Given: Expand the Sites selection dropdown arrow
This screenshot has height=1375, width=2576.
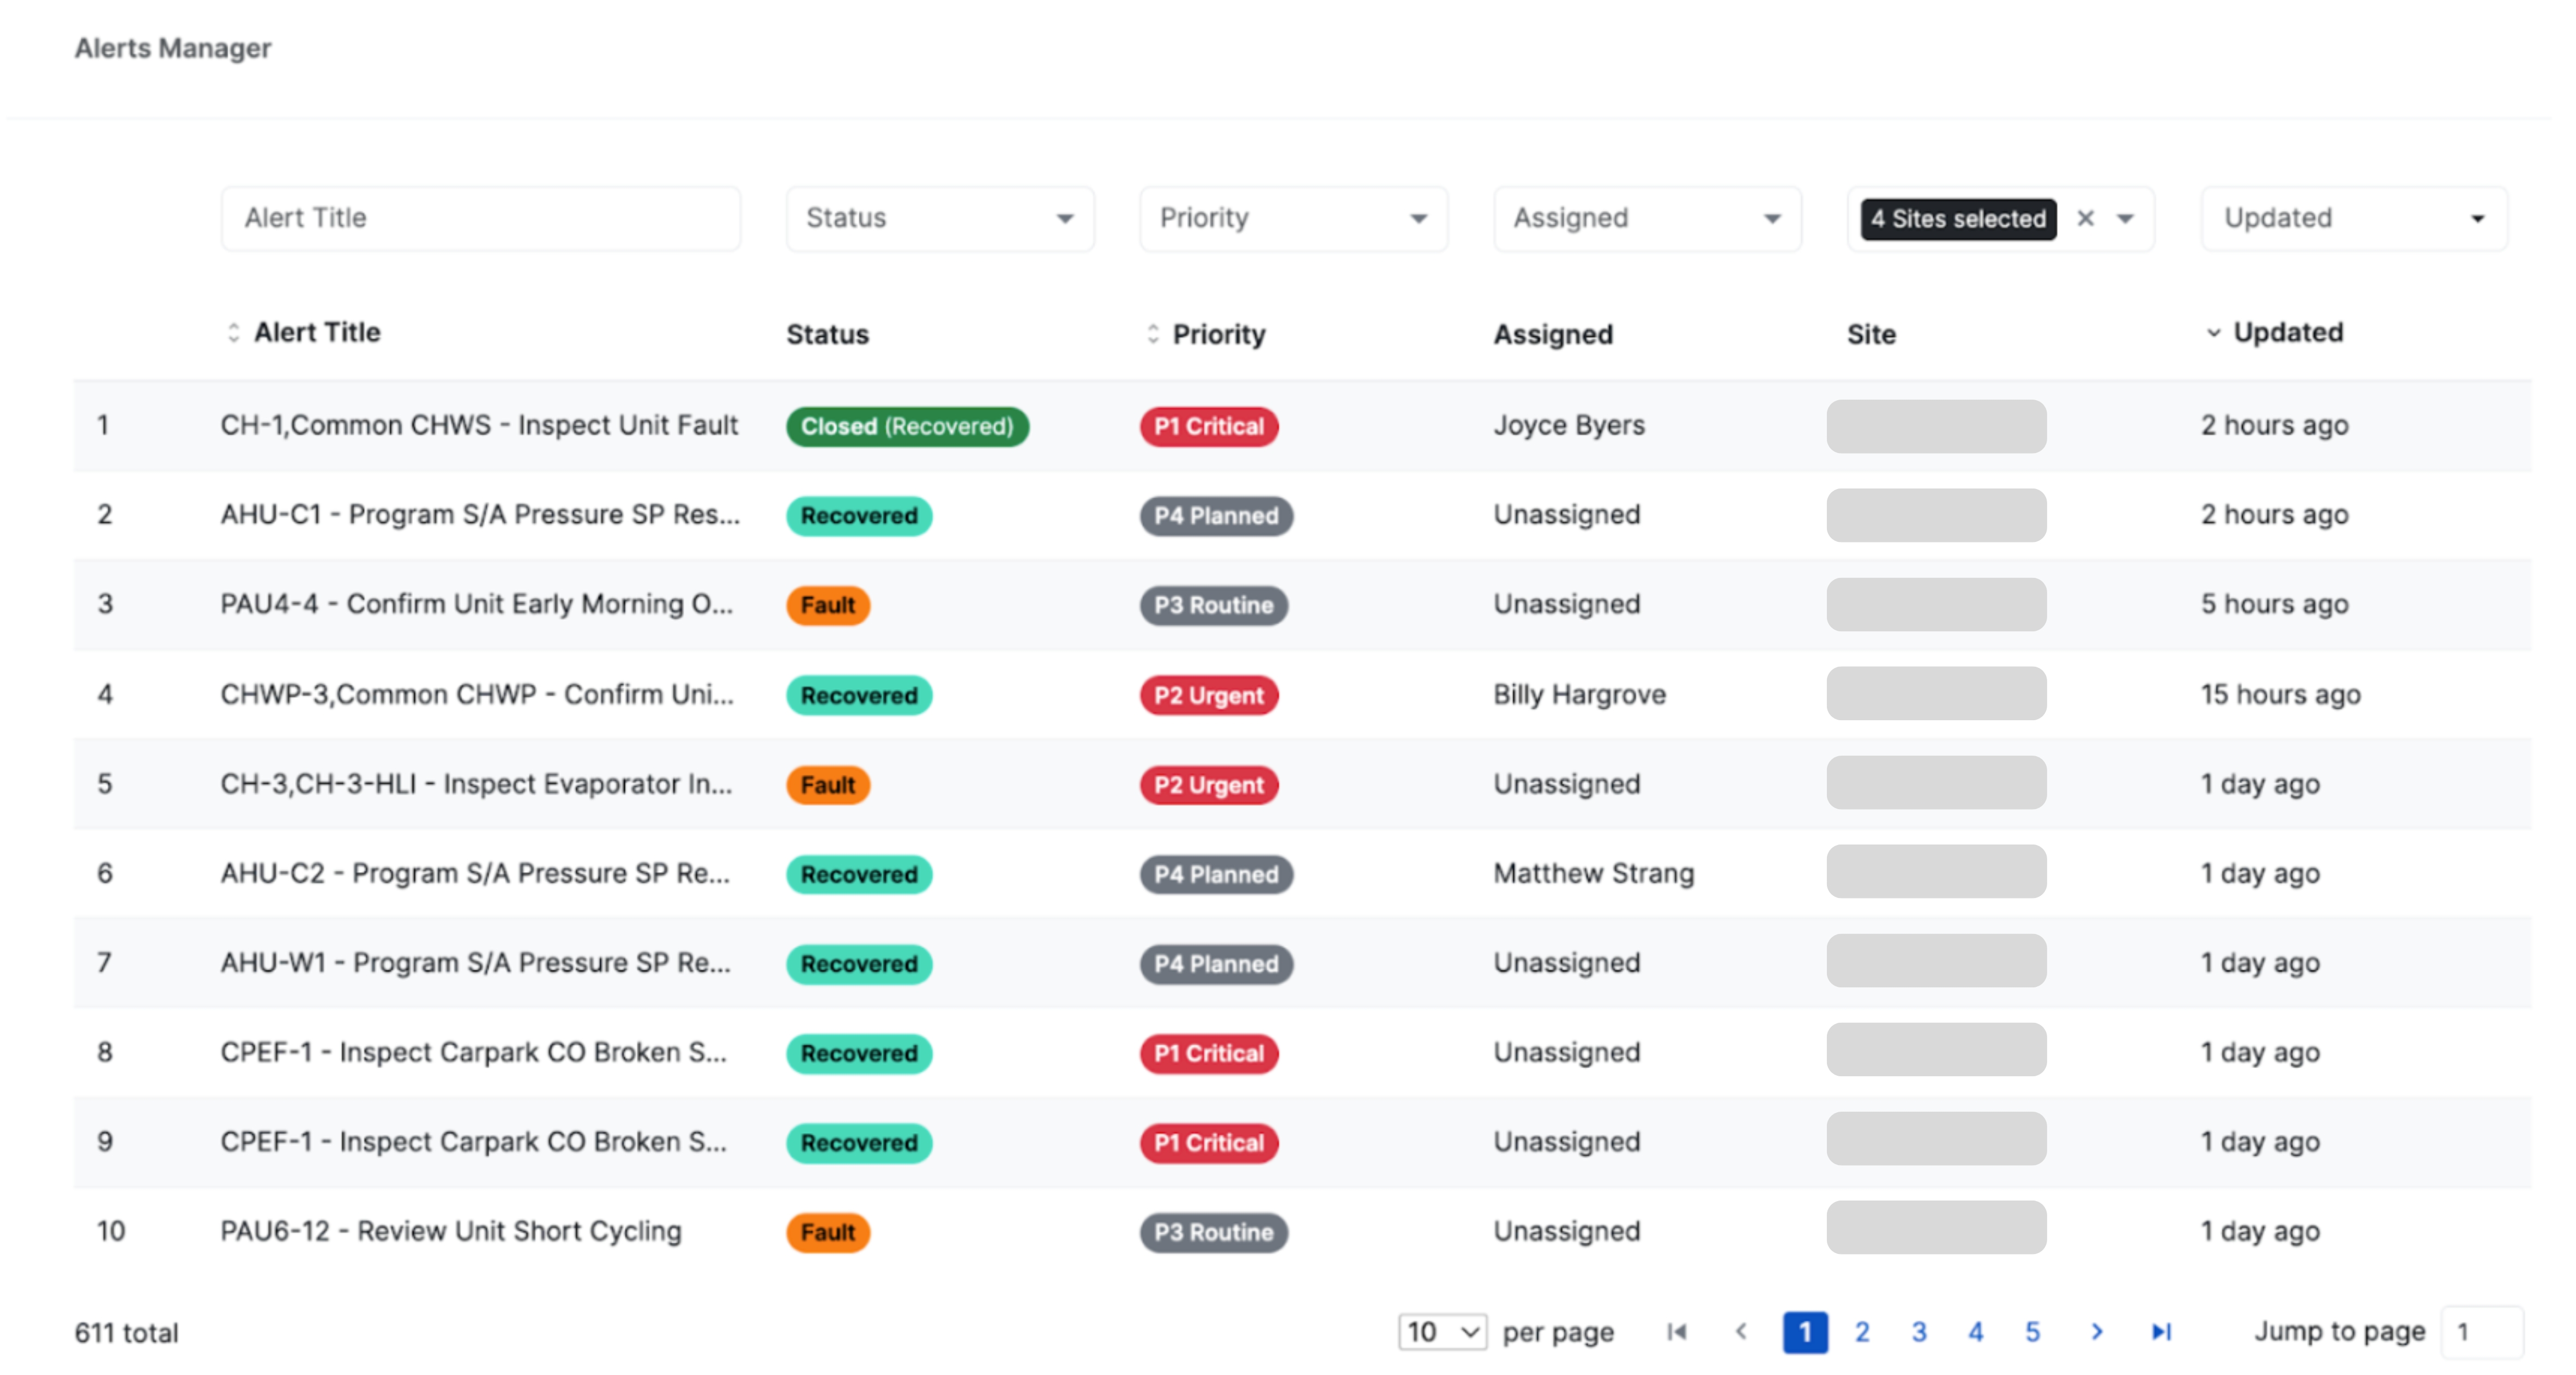Looking at the screenshot, I should [x=2126, y=218].
